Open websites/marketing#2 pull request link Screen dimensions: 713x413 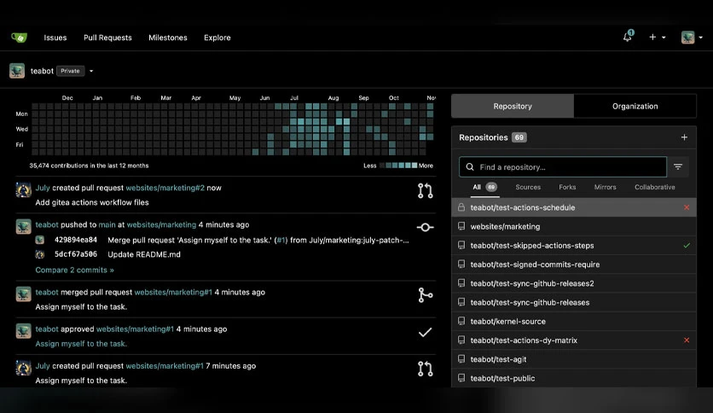tap(165, 188)
